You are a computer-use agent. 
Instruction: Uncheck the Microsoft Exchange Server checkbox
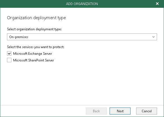point(9,54)
